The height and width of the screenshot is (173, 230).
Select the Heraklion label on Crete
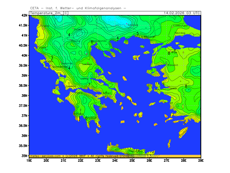tap(135, 151)
